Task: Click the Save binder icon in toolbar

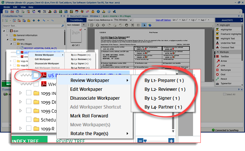Action: [x=7, y=11]
